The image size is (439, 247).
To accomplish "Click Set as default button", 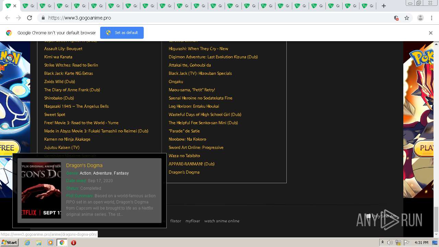I will (122, 33).
